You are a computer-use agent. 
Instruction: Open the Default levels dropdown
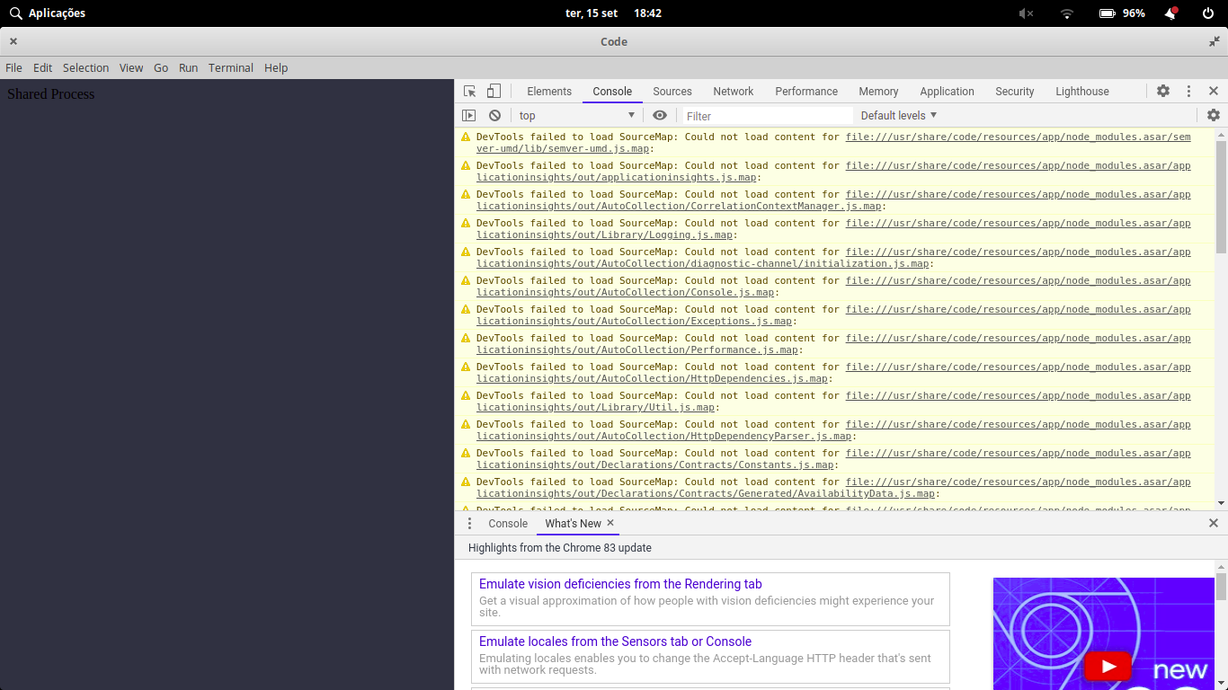[898, 115]
